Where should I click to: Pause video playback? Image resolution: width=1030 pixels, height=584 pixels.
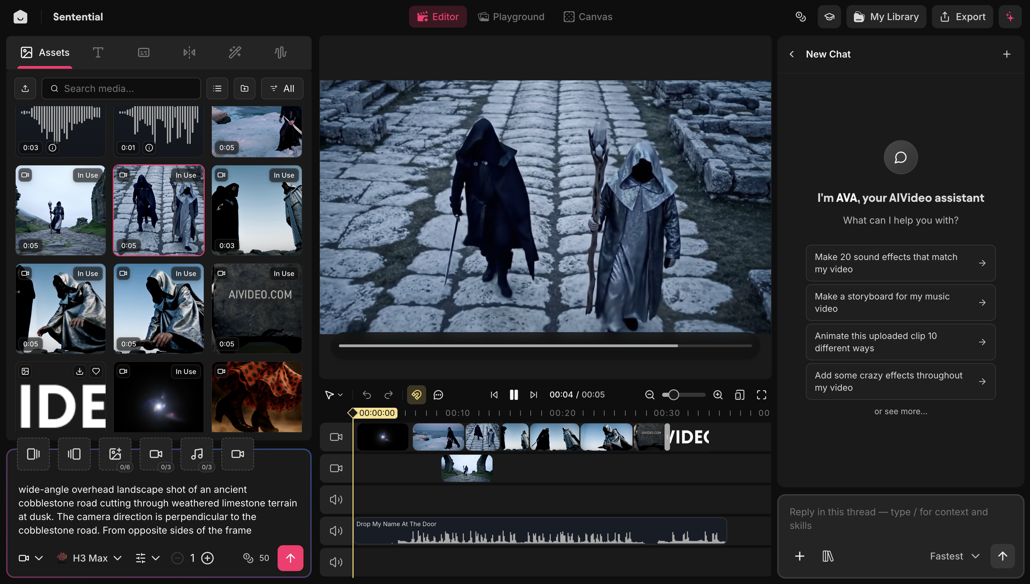tap(514, 395)
